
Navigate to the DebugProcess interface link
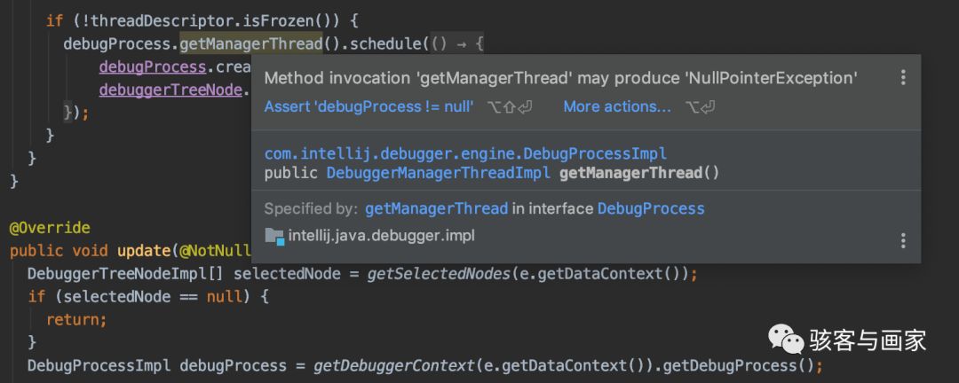coord(651,209)
